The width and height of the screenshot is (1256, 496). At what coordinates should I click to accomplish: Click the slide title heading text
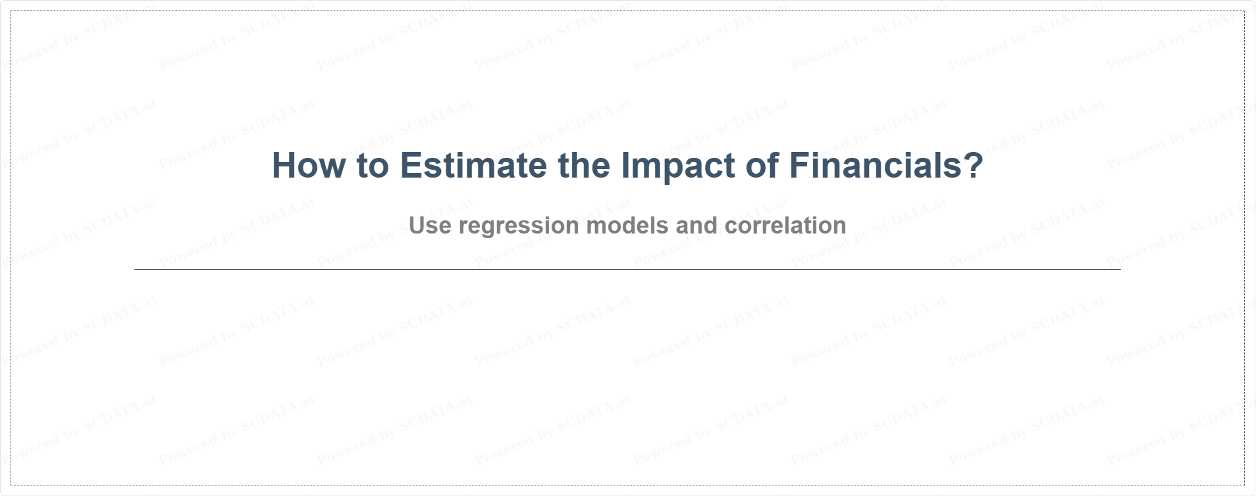627,165
